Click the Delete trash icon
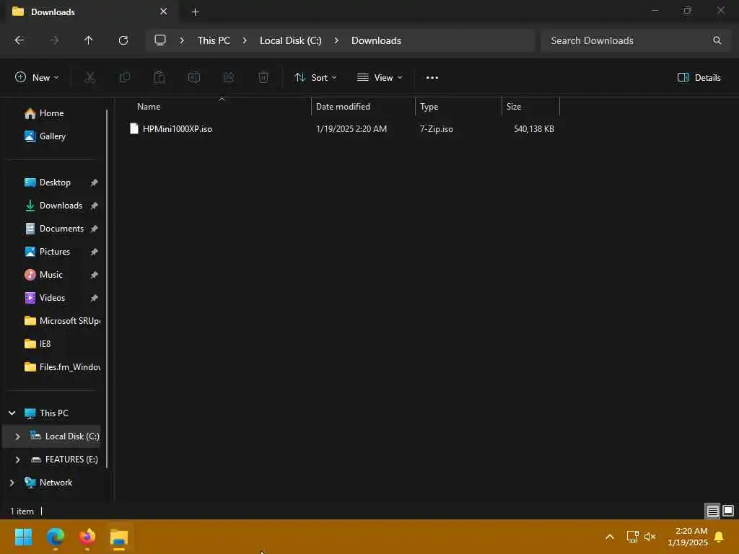Image resolution: width=739 pixels, height=554 pixels. point(263,77)
